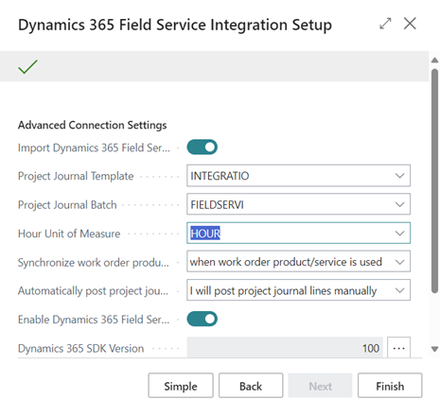Open the SDK Version ellipsis lookup

tap(398, 348)
